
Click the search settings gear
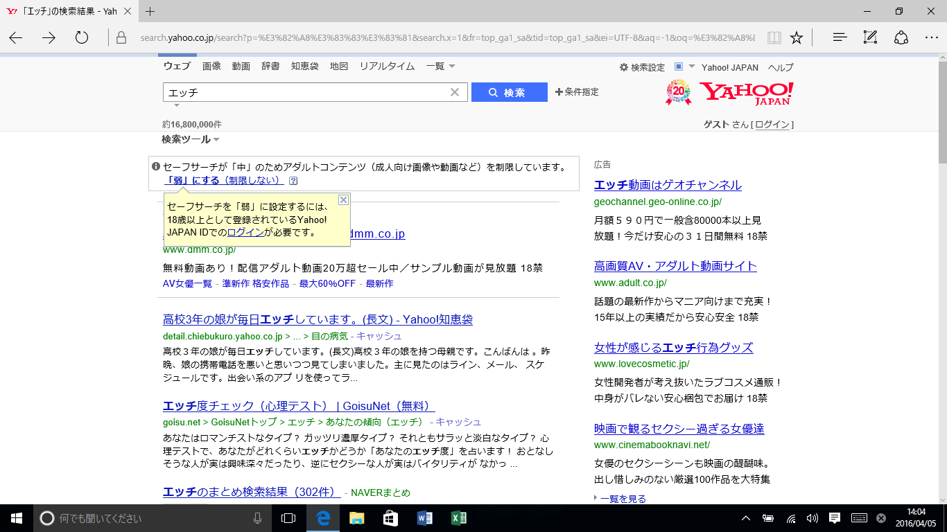pos(623,67)
